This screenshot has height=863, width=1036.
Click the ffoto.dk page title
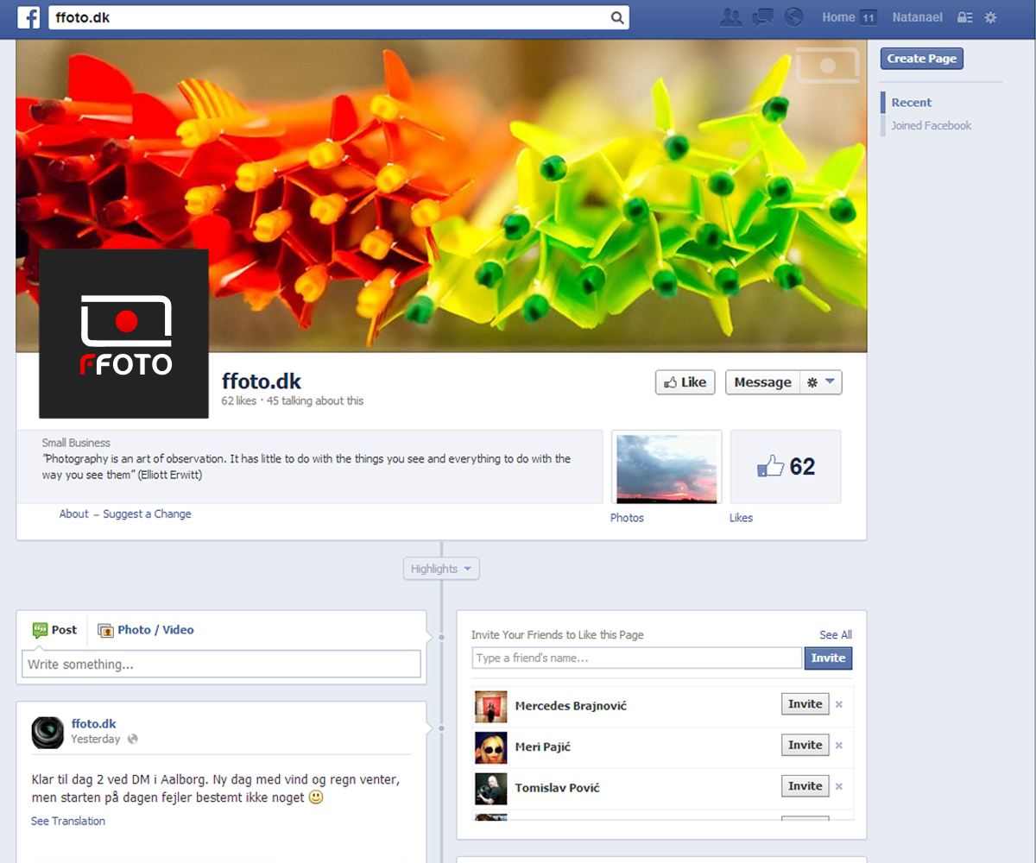tap(262, 381)
